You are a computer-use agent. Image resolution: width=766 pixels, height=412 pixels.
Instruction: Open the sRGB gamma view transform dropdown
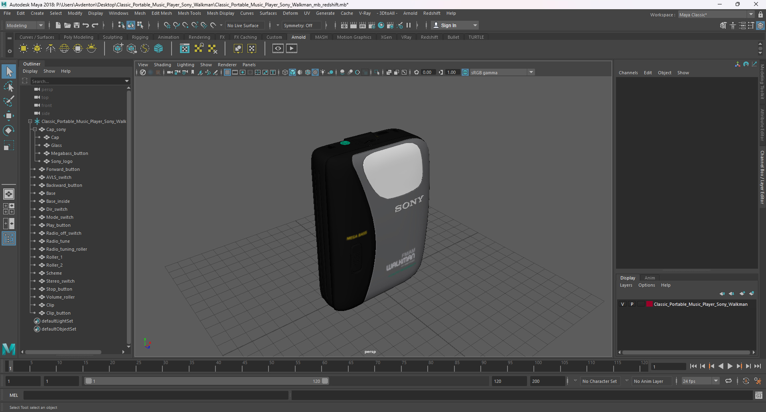[502, 72]
